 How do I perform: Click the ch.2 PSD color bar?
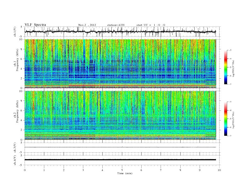pos(225,119)
